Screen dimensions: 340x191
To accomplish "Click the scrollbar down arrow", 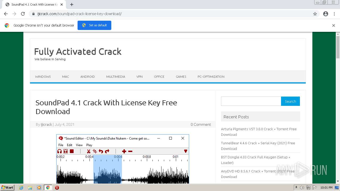I will click(338, 181).
